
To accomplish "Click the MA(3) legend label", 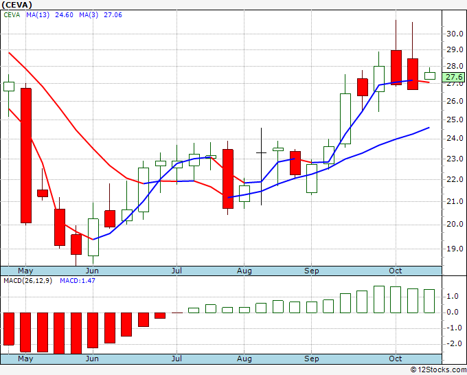I will click(x=89, y=15).
